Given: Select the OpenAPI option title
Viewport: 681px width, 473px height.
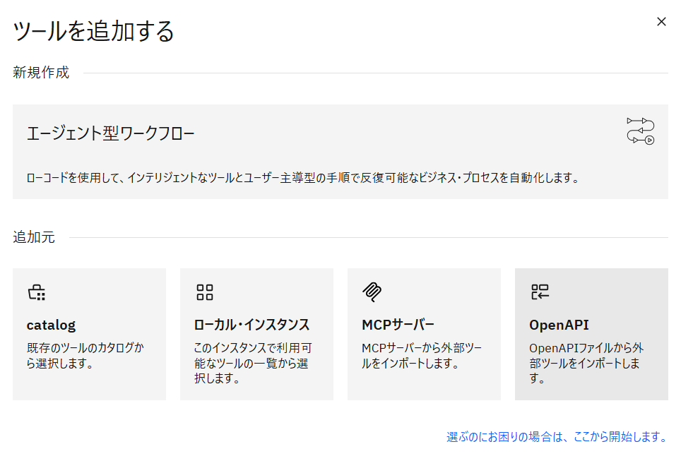Looking at the screenshot, I should pos(559,325).
